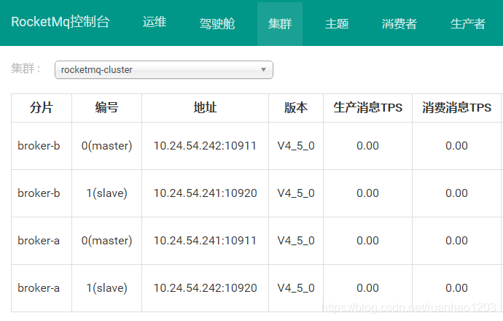The height and width of the screenshot is (321, 503).
Task: Open the 消费者 tab
Action: point(399,23)
